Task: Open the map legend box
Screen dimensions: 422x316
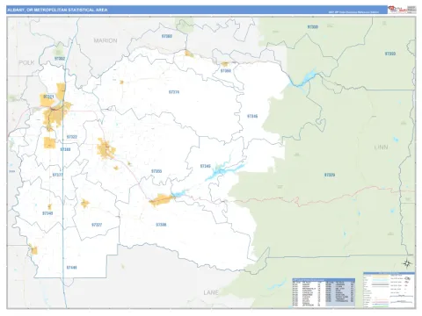Action: 389,290
